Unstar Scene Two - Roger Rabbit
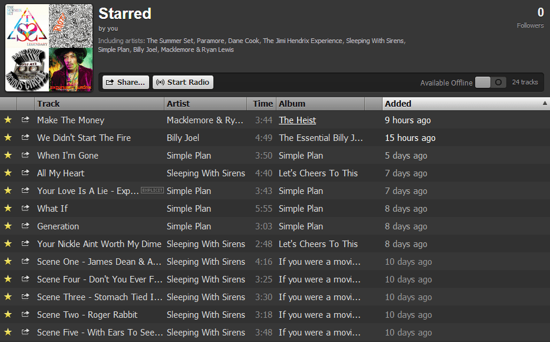 [x=8, y=314]
